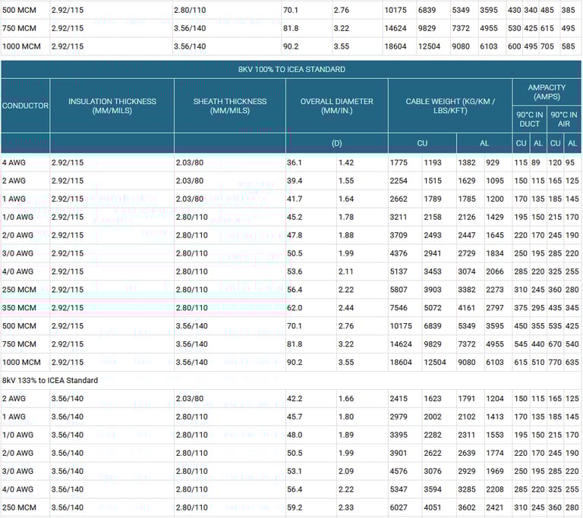The image size is (583, 518).
Task: Click the 90°C IN AIR sub-header
Action: (564, 119)
